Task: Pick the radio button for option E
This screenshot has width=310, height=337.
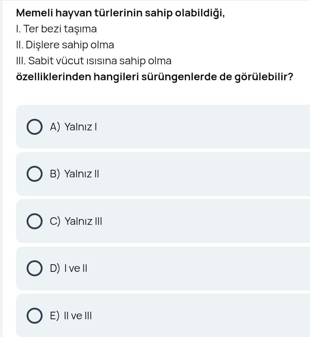Action: coord(35,315)
